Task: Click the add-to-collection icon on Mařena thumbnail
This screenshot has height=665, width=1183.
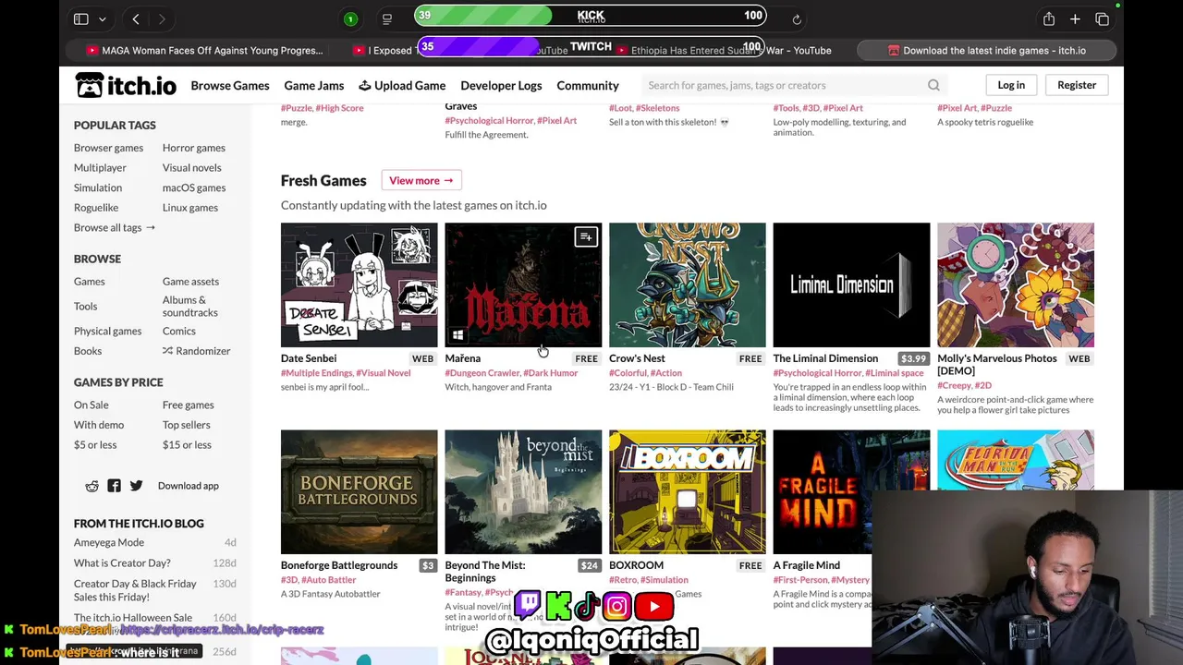Action: [x=586, y=237]
